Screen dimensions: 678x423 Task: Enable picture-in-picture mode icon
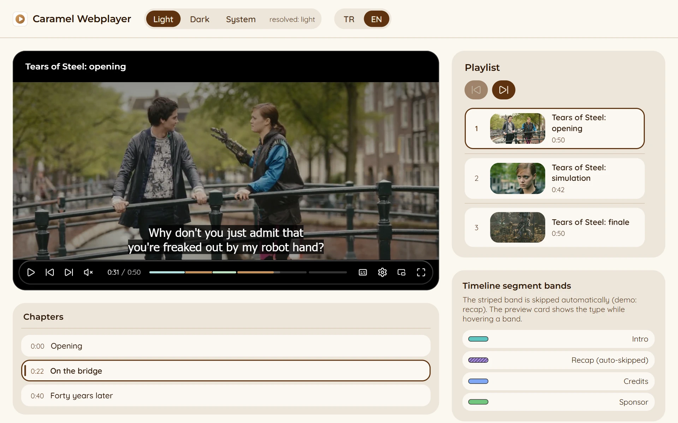coord(402,272)
